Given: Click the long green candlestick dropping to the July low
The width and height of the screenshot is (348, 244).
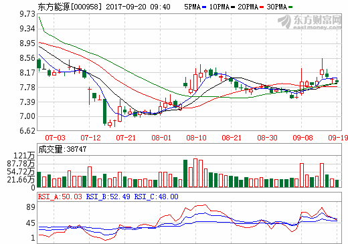Looking at the screenshot, I should coord(104,112).
